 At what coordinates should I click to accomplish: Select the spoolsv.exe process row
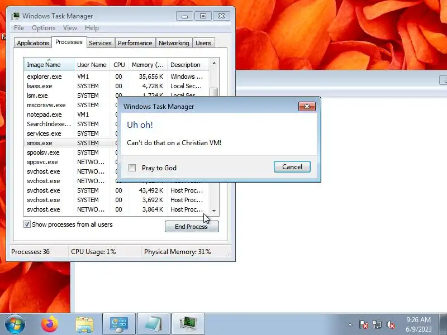[x=71, y=152]
